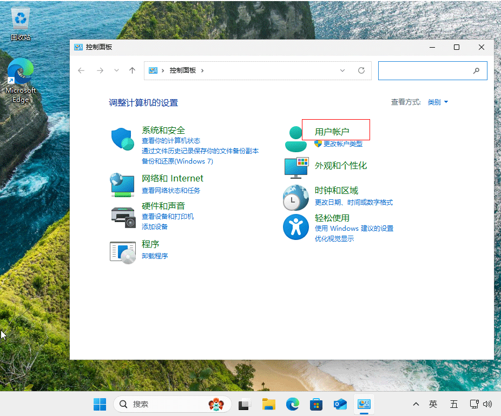Click 备份和还原(Windows 7) link
This screenshot has width=501, height=416.
click(177, 161)
